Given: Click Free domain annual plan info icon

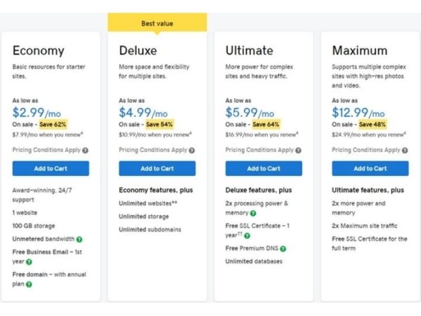Looking at the screenshot, I should pyautogui.click(x=29, y=284).
